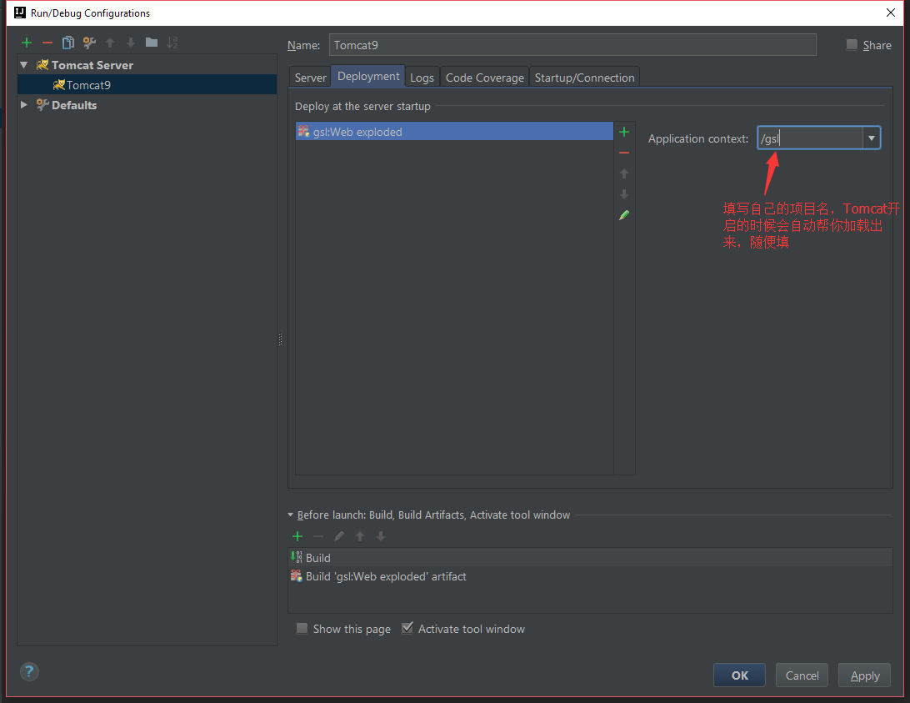Move deployment artifact down arrow
Screen dimensions: 910x703
(624, 194)
